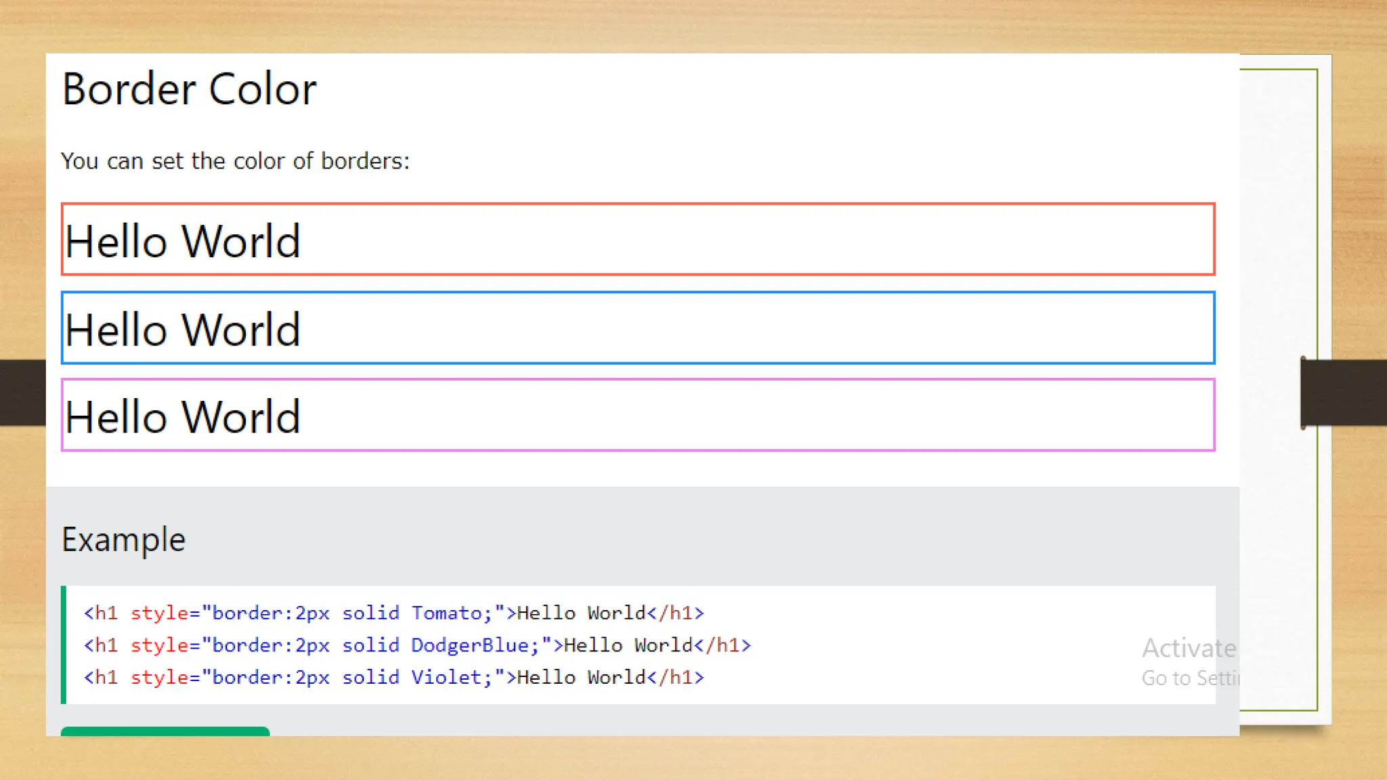1387x780 pixels.
Task: Select the blue-bordered Hello World box
Action: 637,328
